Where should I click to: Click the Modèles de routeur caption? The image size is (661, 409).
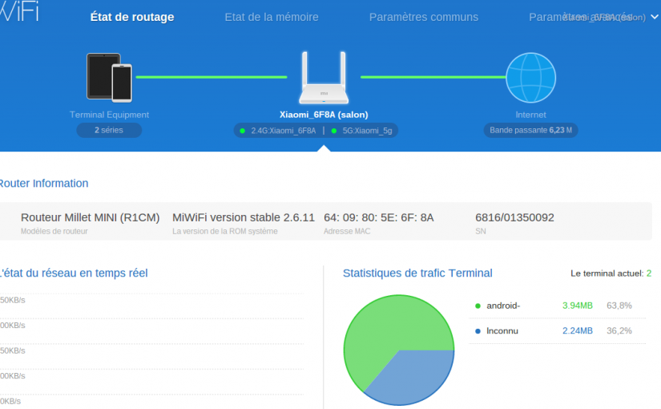pos(54,231)
